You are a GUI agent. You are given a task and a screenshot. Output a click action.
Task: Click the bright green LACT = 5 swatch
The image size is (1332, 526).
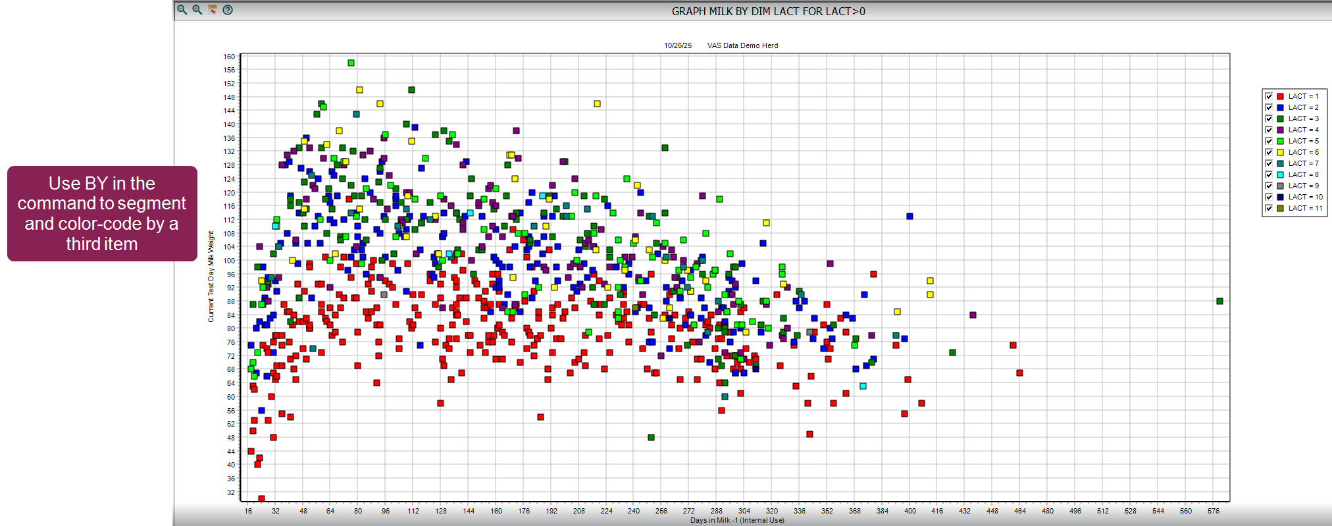click(x=1281, y=141)
